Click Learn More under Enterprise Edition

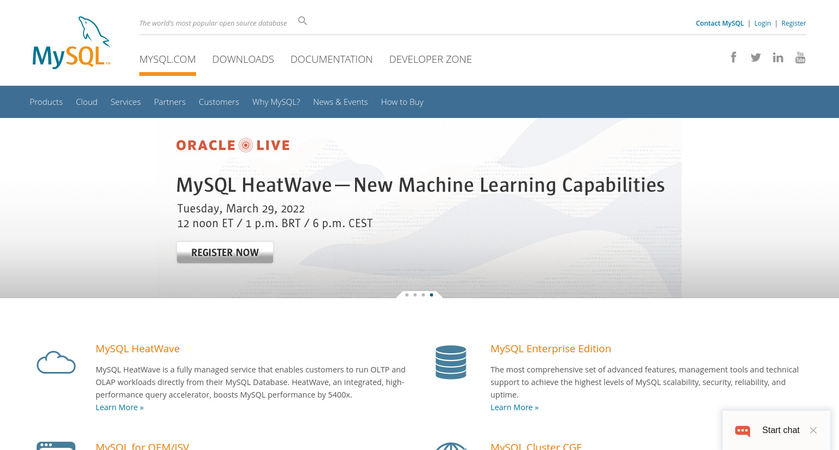(x=515, y=407)
